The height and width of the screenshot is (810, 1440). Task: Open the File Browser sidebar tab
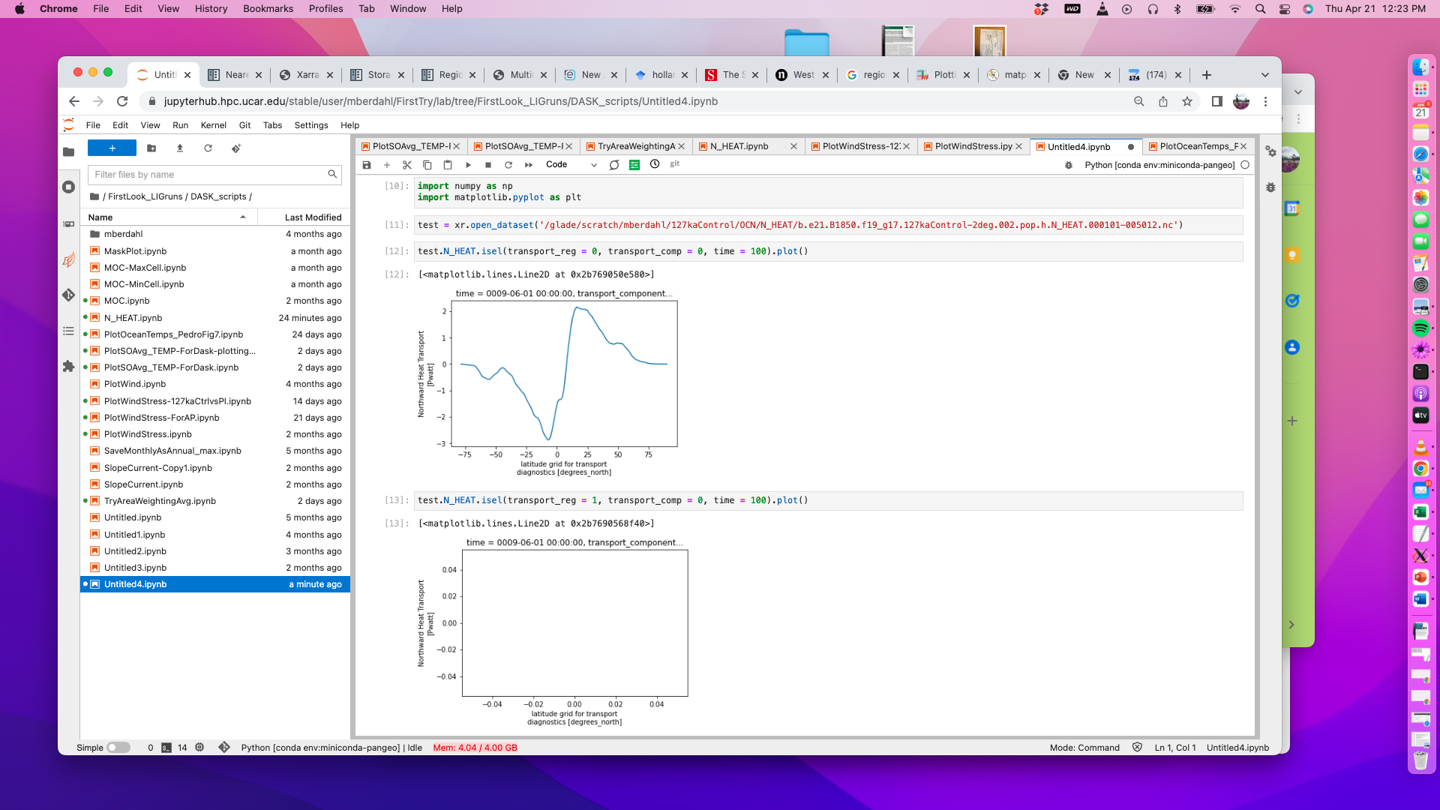69,152
